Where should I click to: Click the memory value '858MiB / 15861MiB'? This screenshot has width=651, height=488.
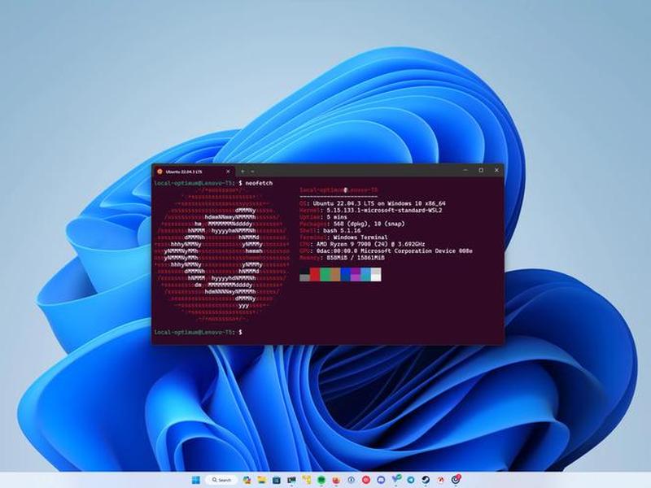point(356,258)
